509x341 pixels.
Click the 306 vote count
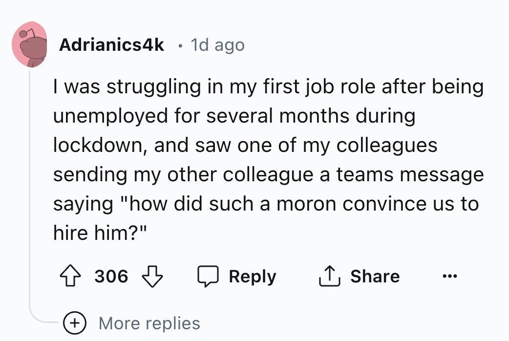[x=111, y=277]
